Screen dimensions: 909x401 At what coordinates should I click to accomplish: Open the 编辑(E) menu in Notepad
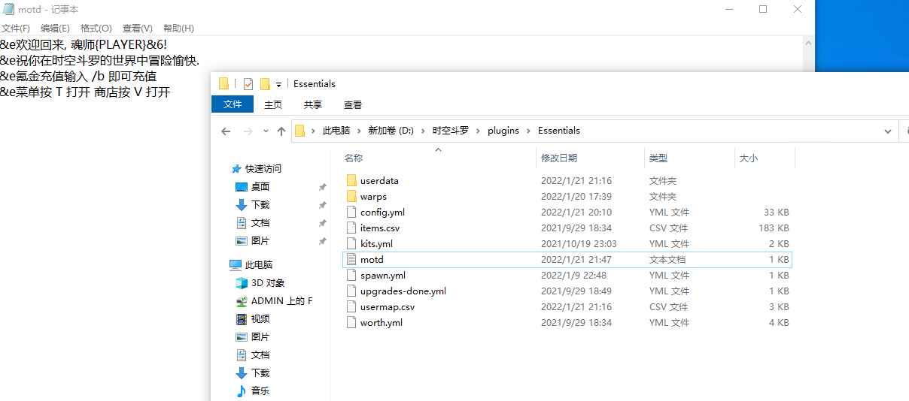pyautogui.click(x=55, y=28)
